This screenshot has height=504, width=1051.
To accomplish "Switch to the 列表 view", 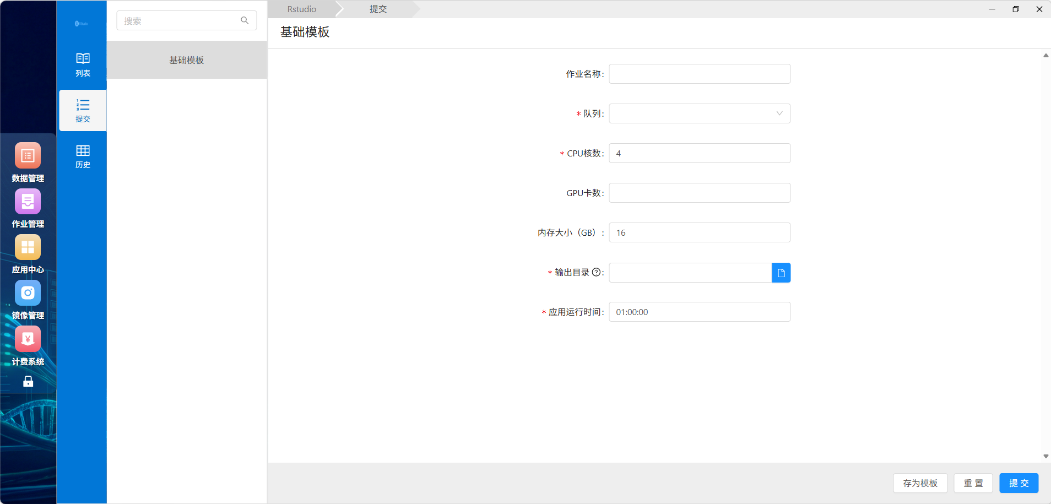I will (x=83, y=64).
